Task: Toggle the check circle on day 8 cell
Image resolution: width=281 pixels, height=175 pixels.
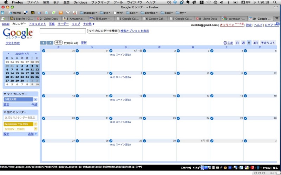Action: 111,73
